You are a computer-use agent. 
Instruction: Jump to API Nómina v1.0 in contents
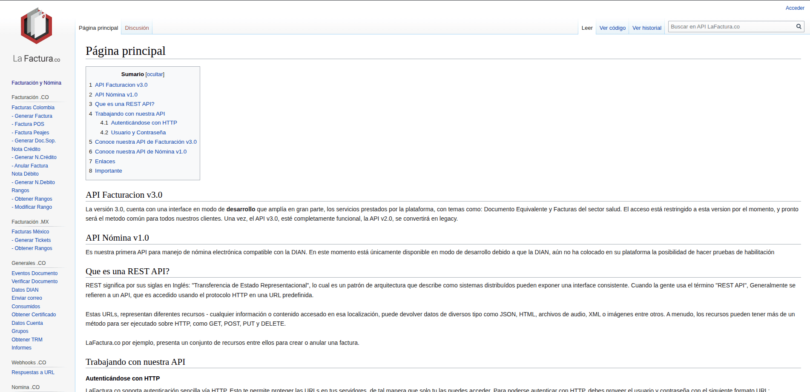click(116, 95)
